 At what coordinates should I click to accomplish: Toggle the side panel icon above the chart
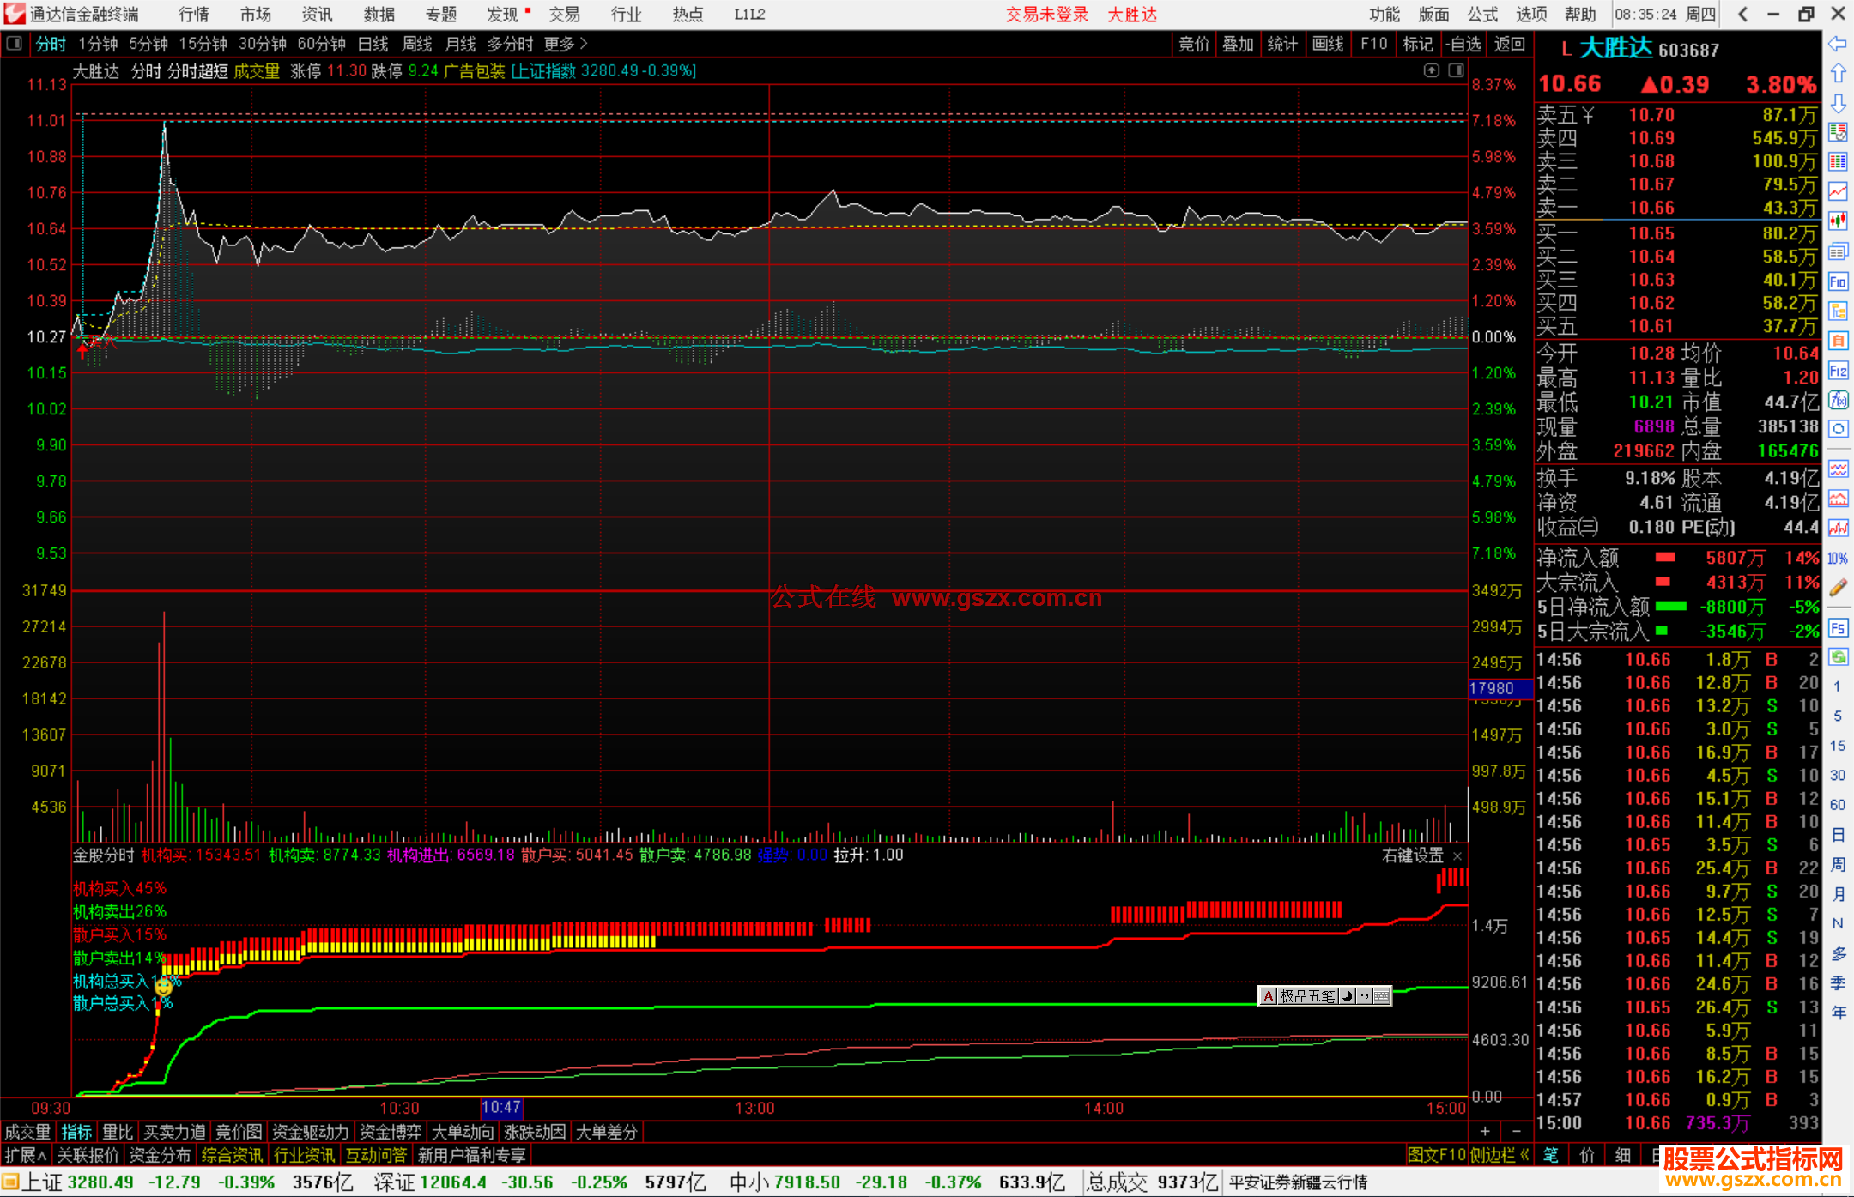[1456, 71]
